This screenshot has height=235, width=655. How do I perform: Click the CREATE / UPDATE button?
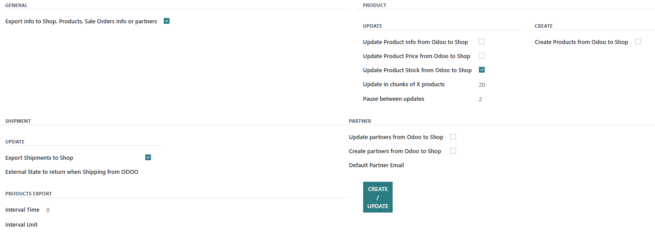coord(378,197)
